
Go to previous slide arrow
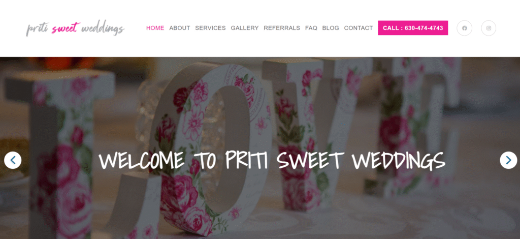point(13,160)
